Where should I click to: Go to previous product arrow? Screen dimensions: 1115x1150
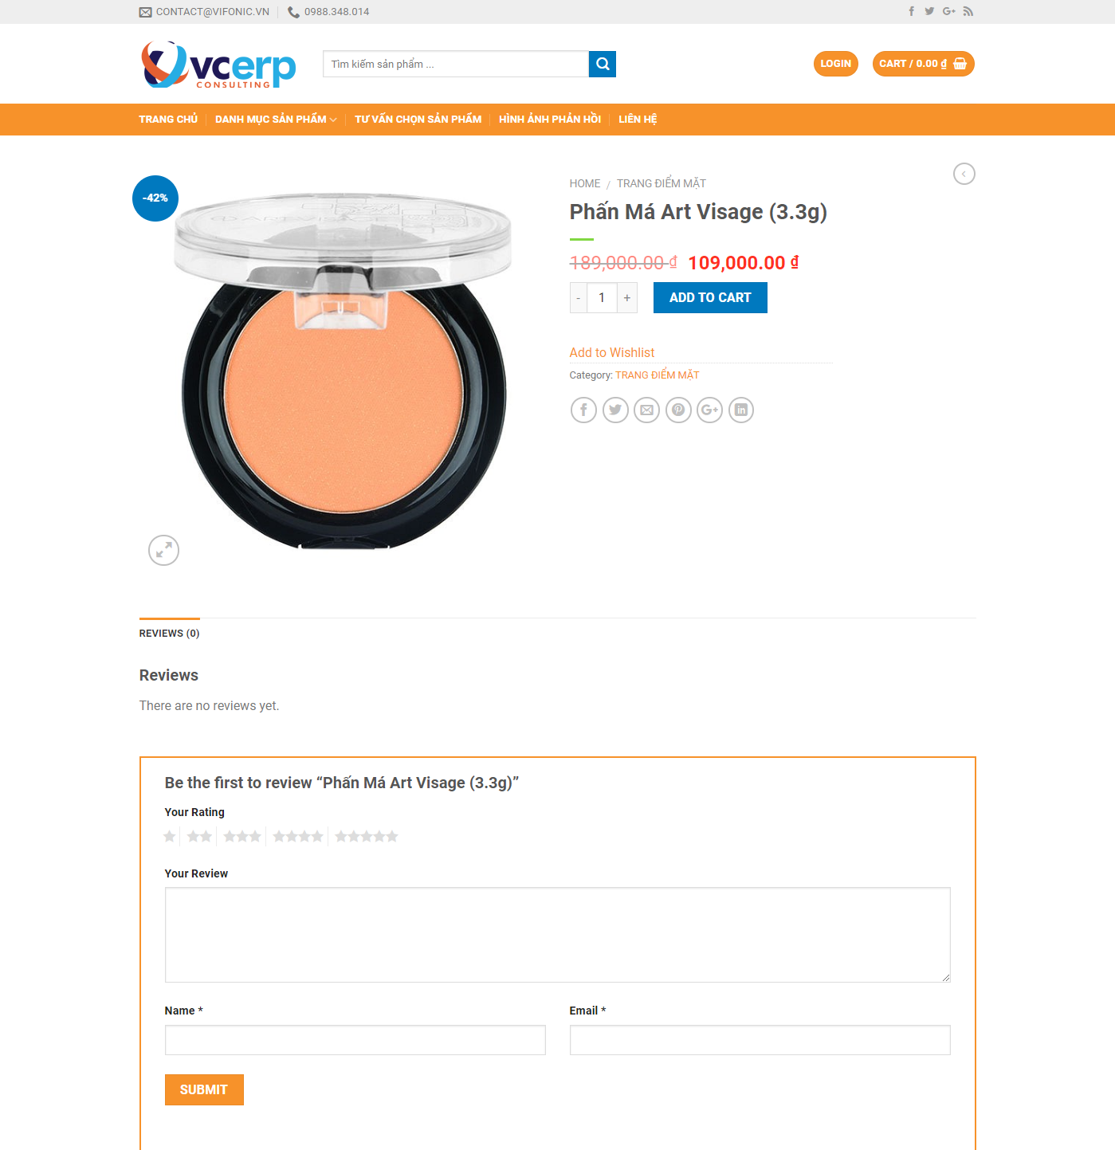964,174
